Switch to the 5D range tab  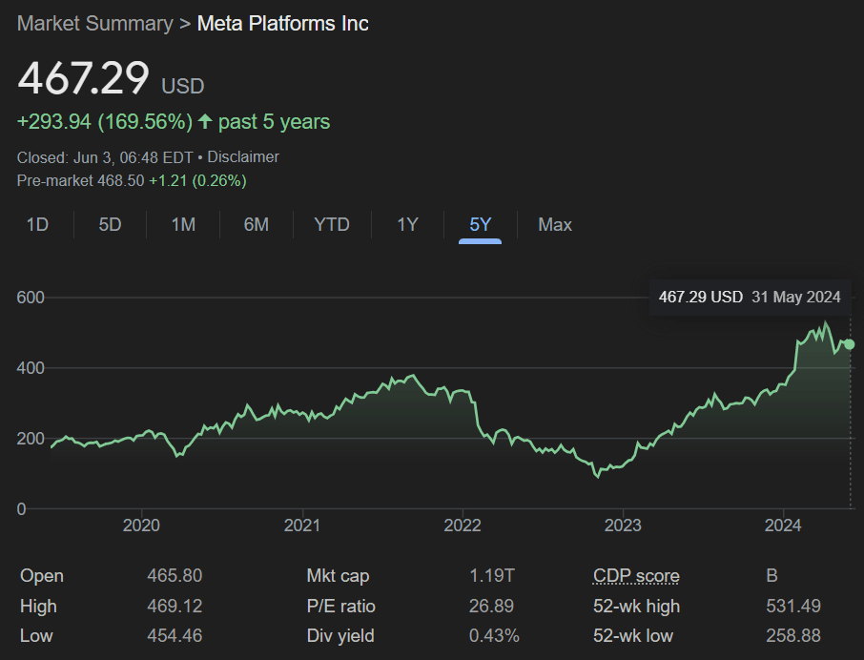click(110, 225)
